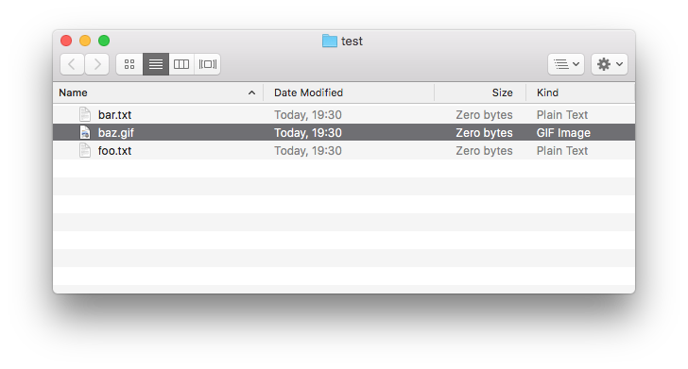The height and width of the screenshot is (369, 688).
Task: Click the GIF Image kind of baz.gif
Action: [563, 133]
